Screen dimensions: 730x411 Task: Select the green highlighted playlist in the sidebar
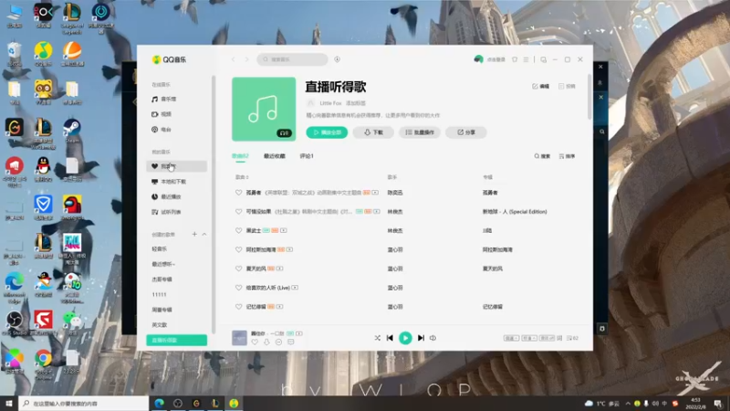click(176, 340)
